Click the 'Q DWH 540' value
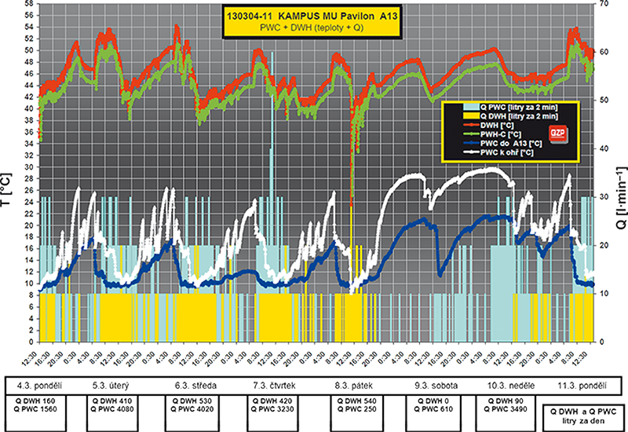The image size is (628, 432). click(x=357, y=401)
